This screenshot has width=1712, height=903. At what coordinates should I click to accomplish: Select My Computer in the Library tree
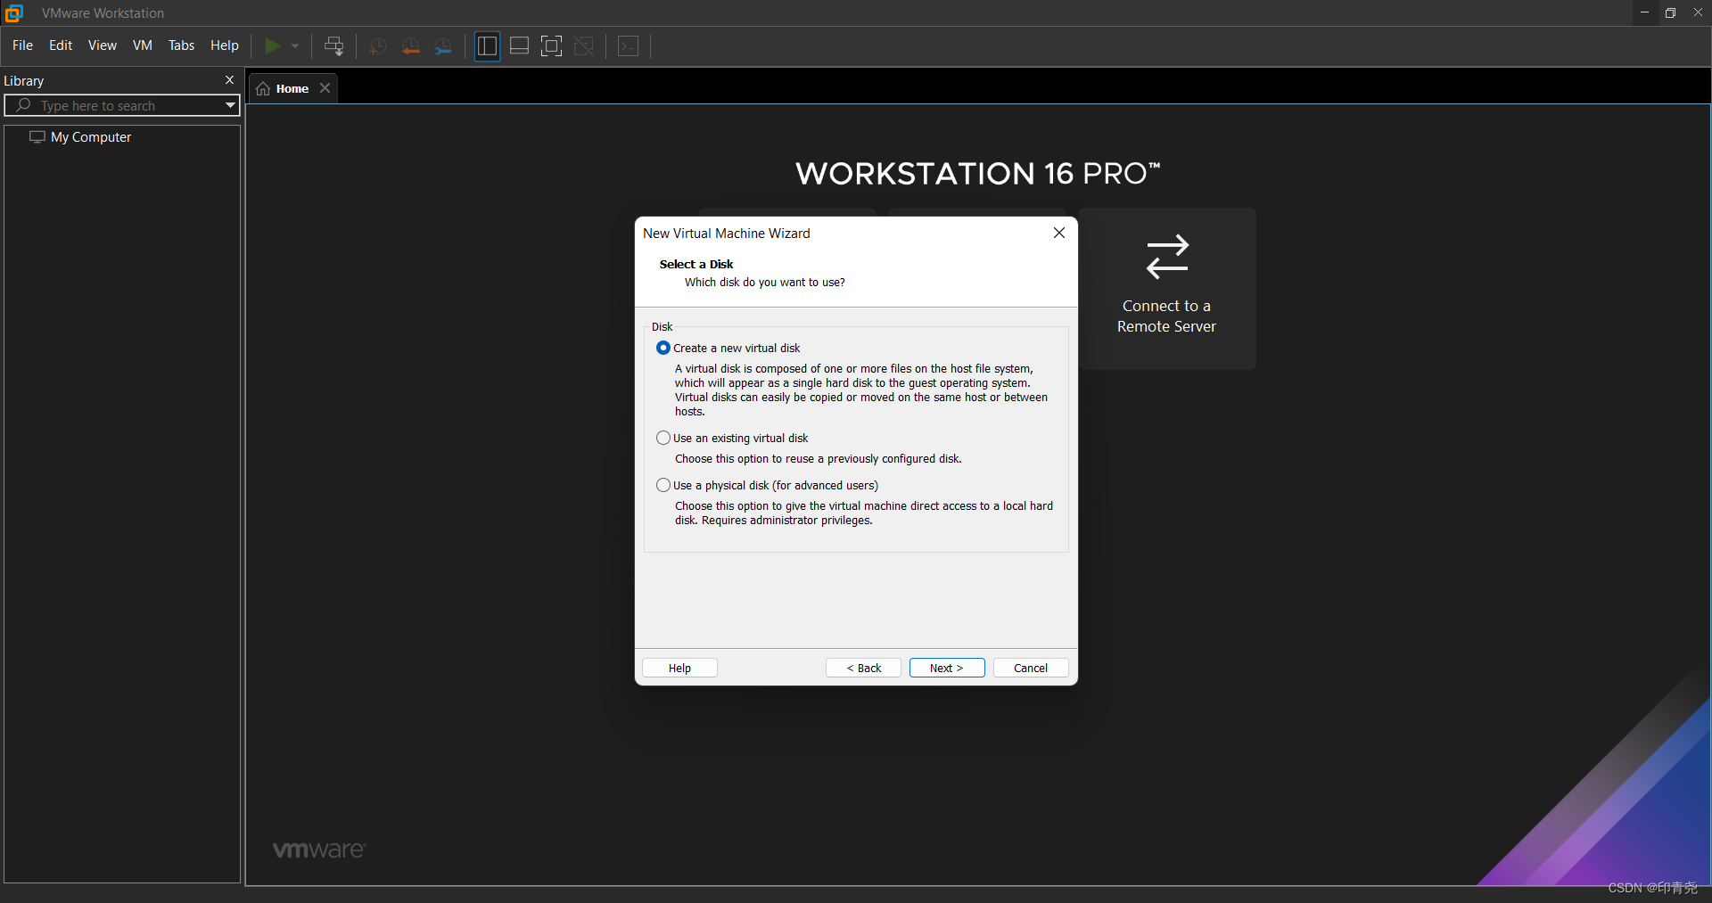coord(91,137)
